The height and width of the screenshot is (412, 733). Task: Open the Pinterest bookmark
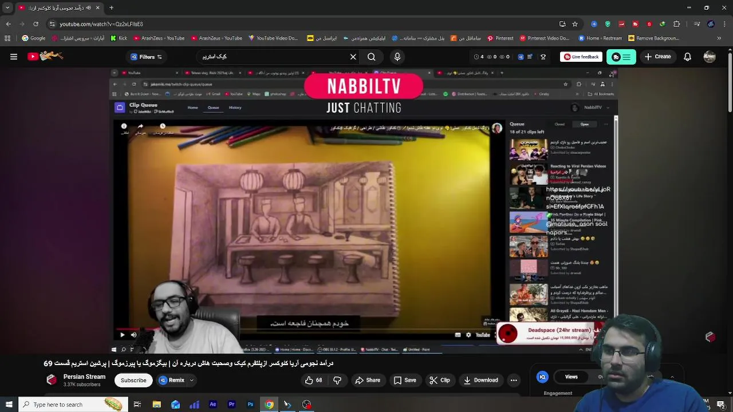point(500,38)
